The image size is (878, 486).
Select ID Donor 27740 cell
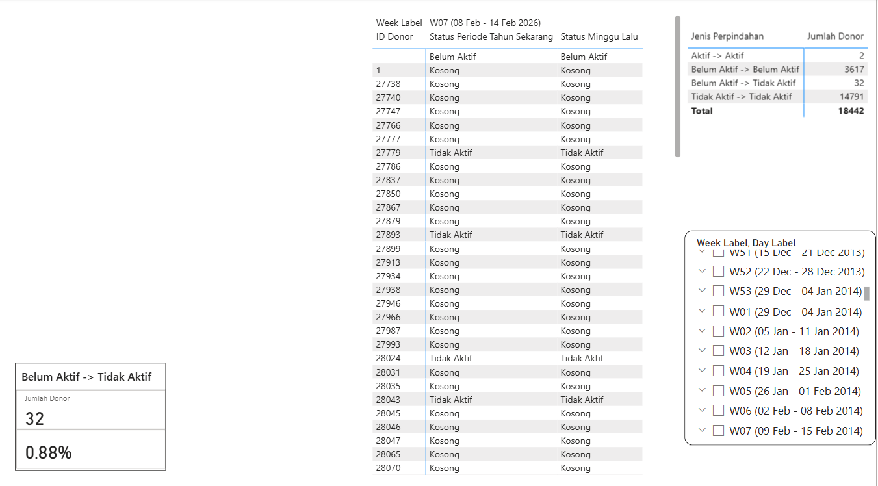388,97
